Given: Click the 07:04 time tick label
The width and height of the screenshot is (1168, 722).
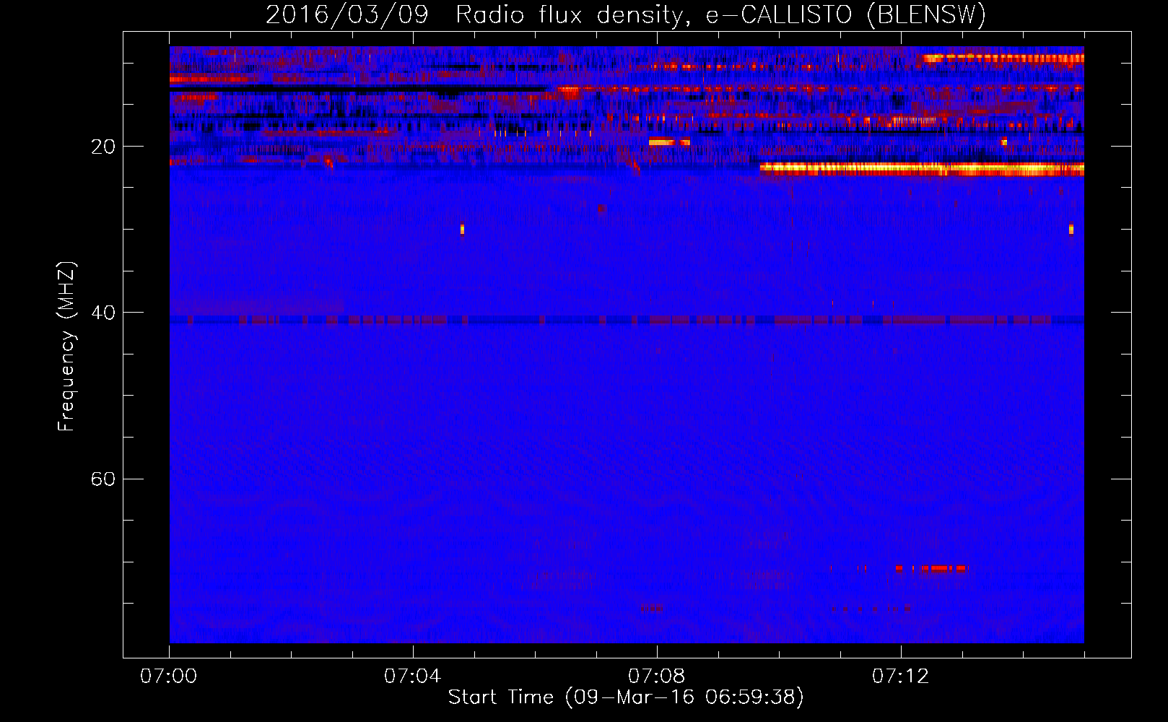Looking at the screenshot, I should [413, 676].
